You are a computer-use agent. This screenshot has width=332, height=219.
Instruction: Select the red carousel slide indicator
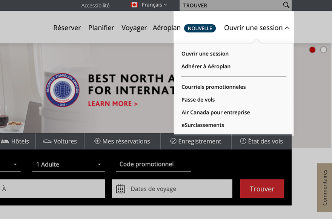click(x=312, y=50)
